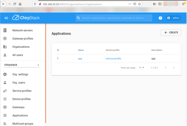Click the Org. settings gear icon
Screen dimensions: 187x126
[5, 74]
